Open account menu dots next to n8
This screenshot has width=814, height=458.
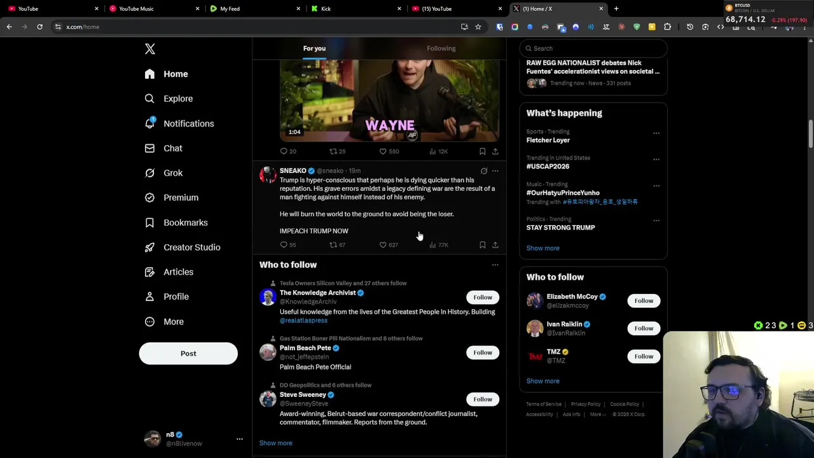click(240, 439)
